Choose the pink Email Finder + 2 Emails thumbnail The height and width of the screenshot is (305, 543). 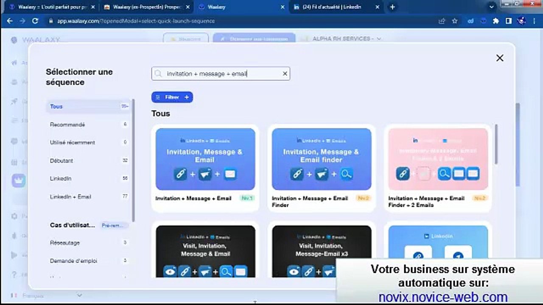(x=438, y=159)
